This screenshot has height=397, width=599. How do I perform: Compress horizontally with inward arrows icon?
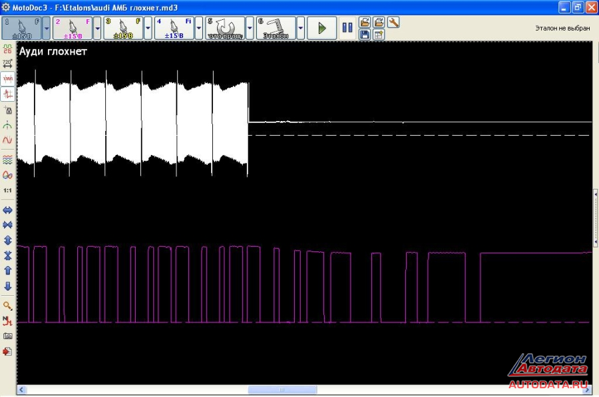pyautogui.click(x=7, y=225)
